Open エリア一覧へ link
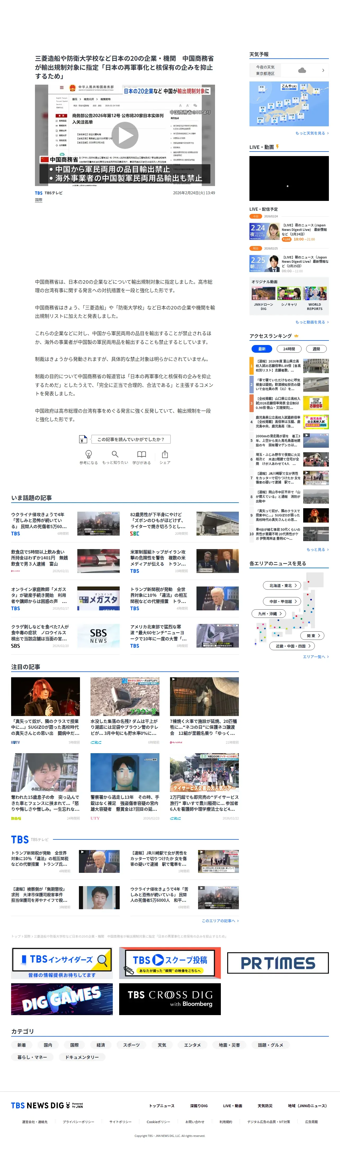The image size is (340, 1173). tap(315, 657)
